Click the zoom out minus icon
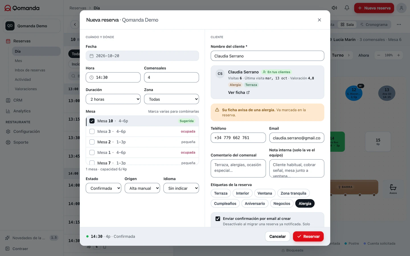 [378, 55]
